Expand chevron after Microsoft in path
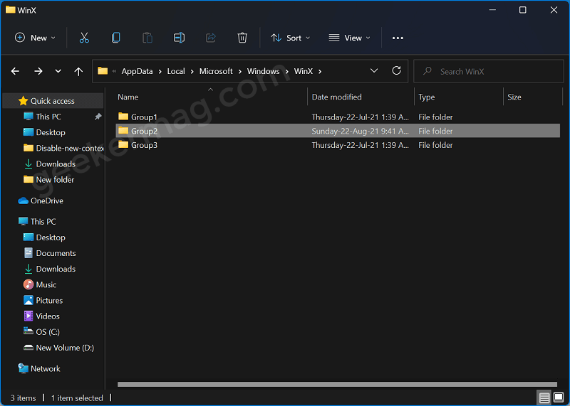Image resolution: width=570 pixels, height=406 pixels. (240, 72)
